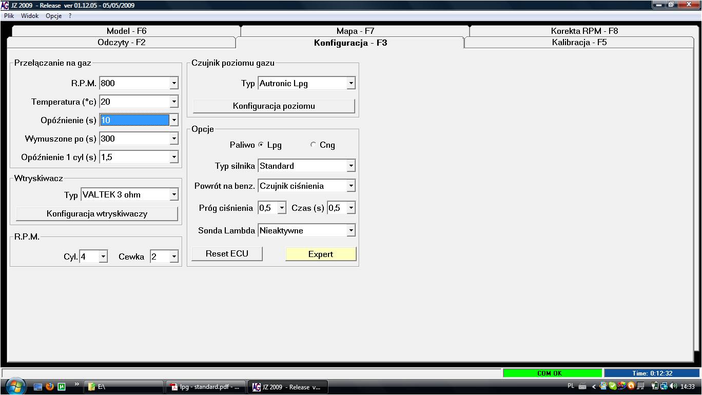Switch to the Model - F6 tab
Viewport: 702px width, 395px height.
pos(126,31)
